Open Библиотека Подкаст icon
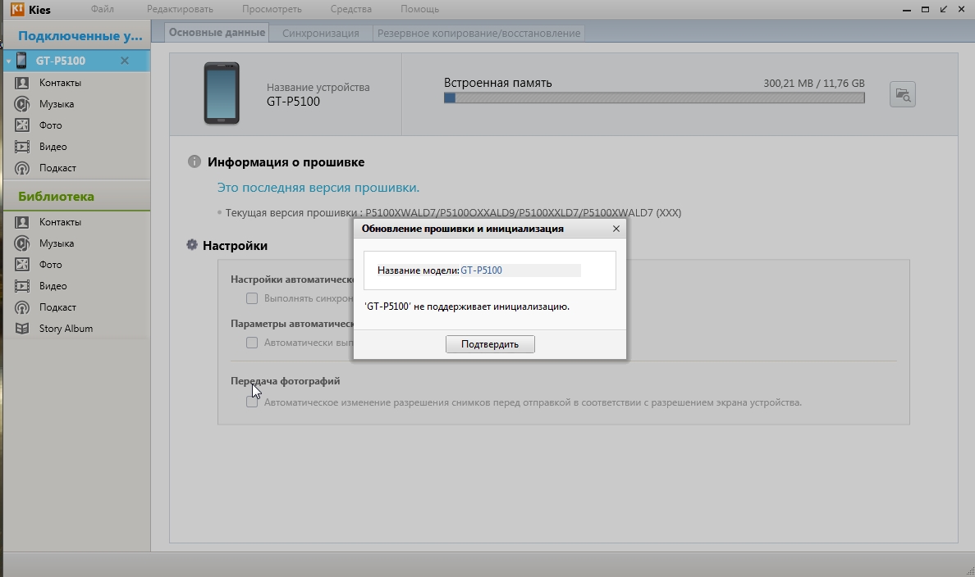Viewport: 975px width, 577px height. click(x=22, y=307)
